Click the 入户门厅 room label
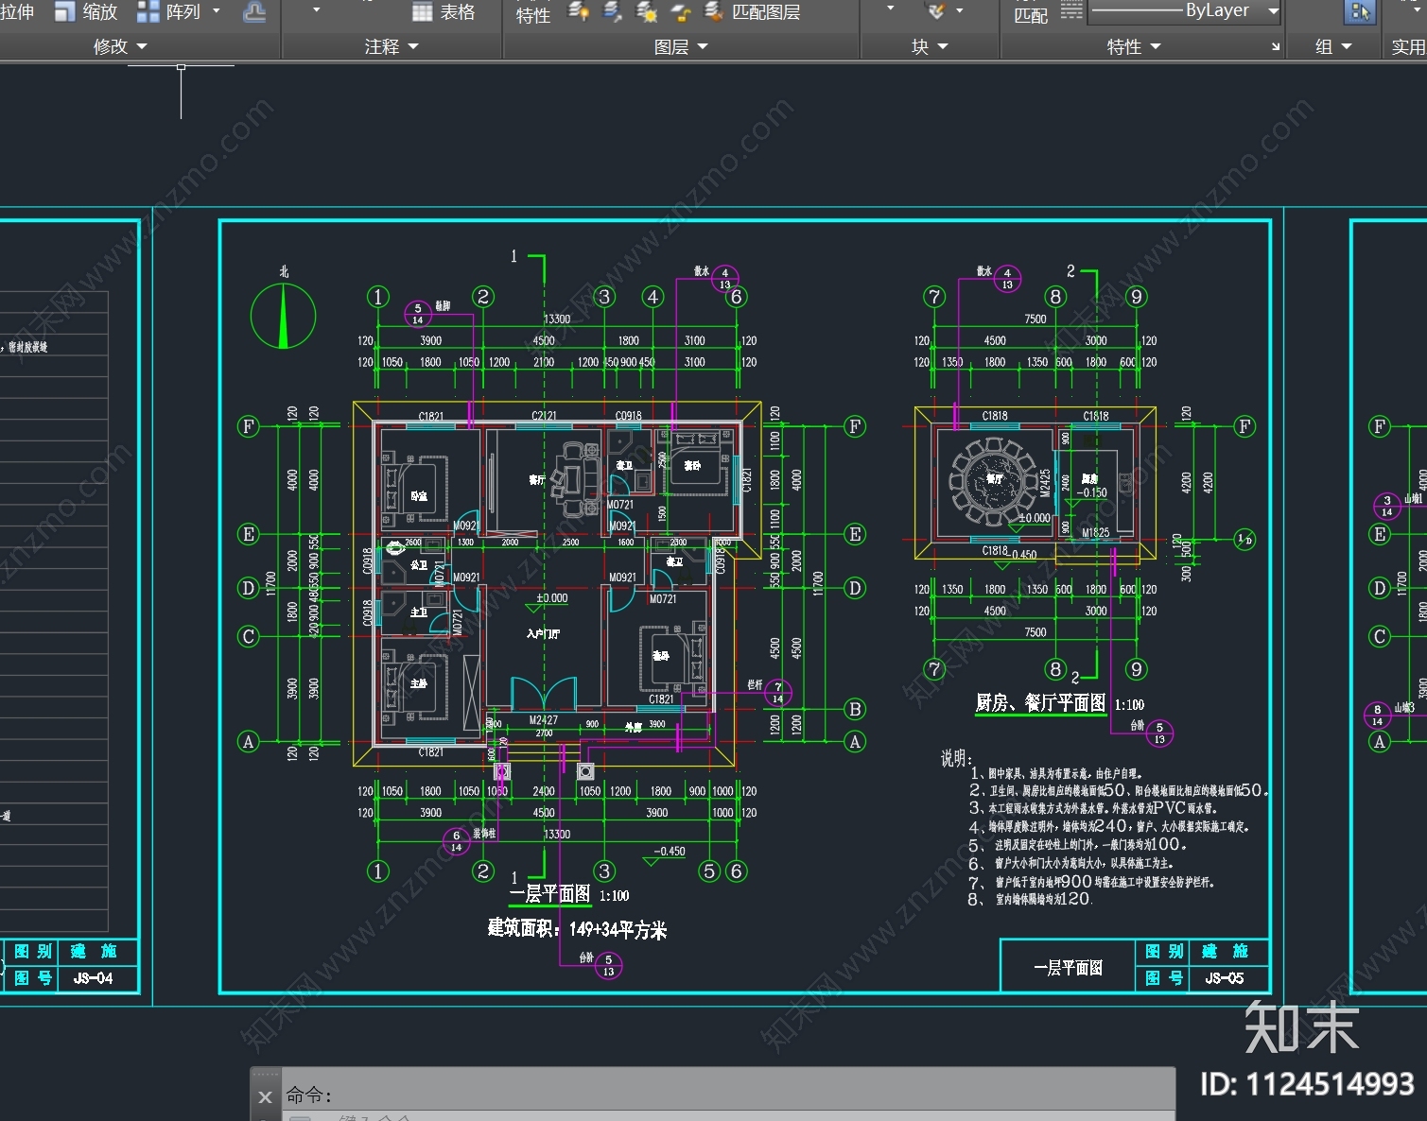This screenshot has width=1427, height=1121. [x=543, y=633]
